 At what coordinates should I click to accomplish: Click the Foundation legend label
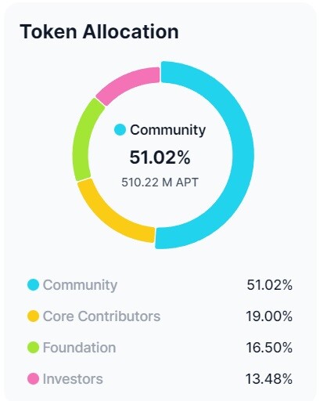click(x=79, y=348)
